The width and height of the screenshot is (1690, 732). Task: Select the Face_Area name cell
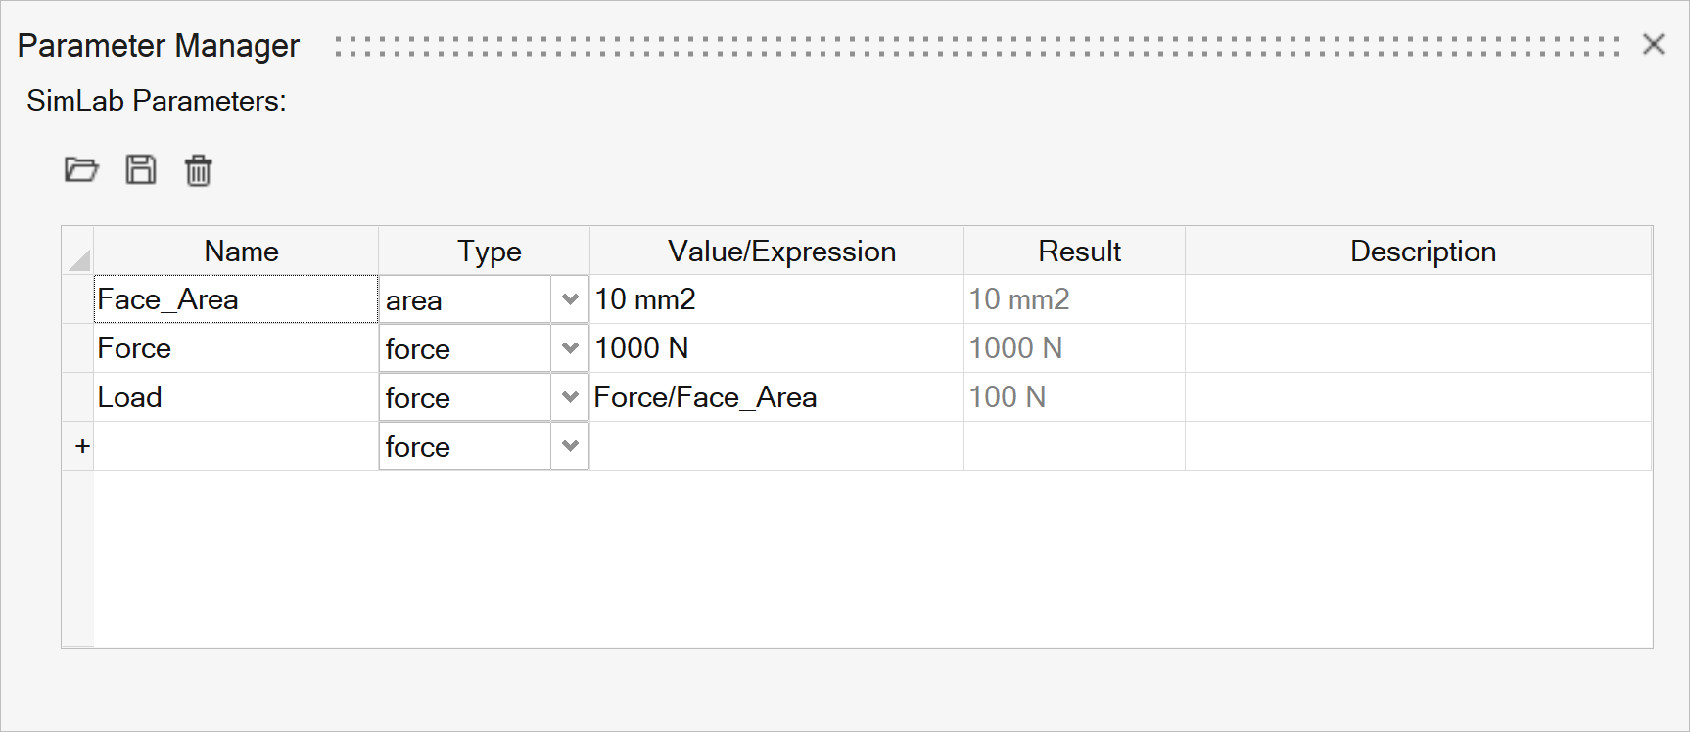tap(235, 299)
